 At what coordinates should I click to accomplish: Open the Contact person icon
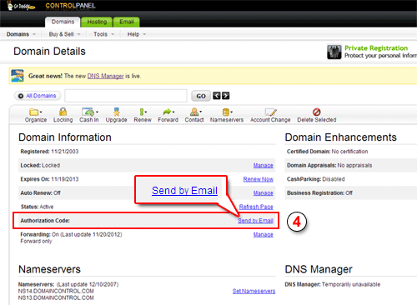click(x=194, y=112)
